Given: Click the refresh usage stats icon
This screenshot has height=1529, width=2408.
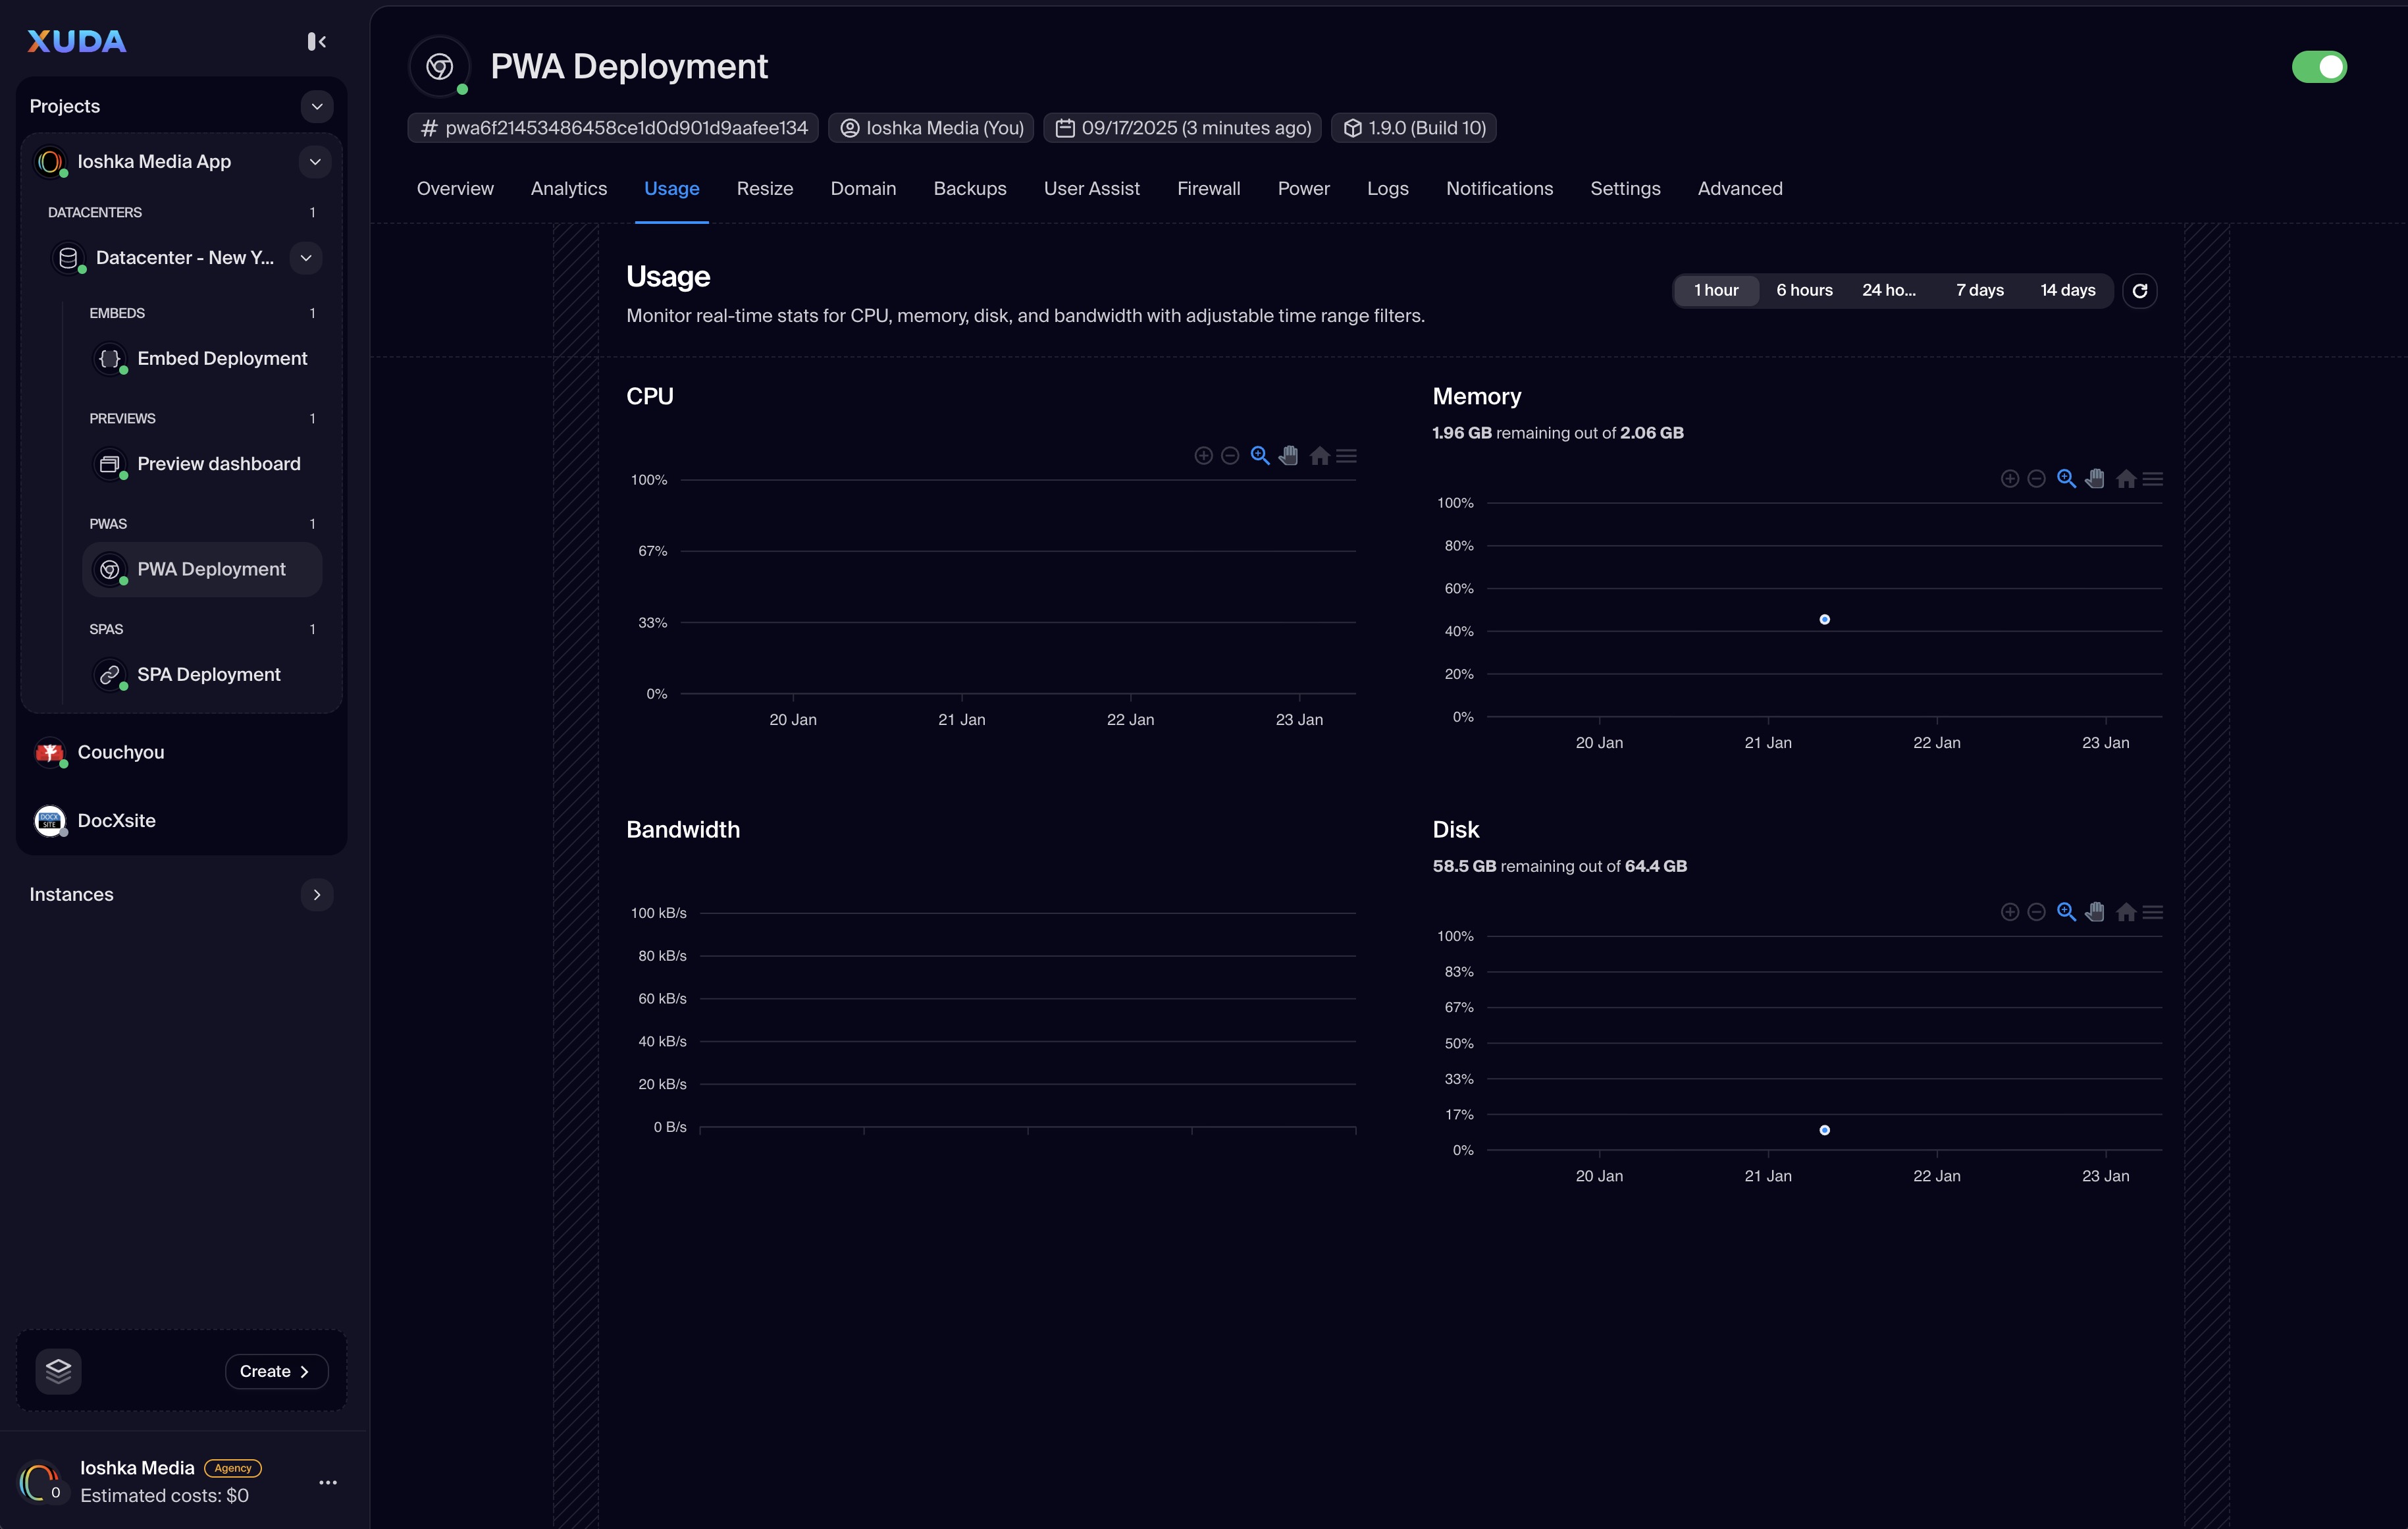Looking at the screenshot, I should [2139, 291].
